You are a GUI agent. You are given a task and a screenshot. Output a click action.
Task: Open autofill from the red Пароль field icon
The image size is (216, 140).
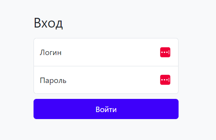click(x=165, y=80)
